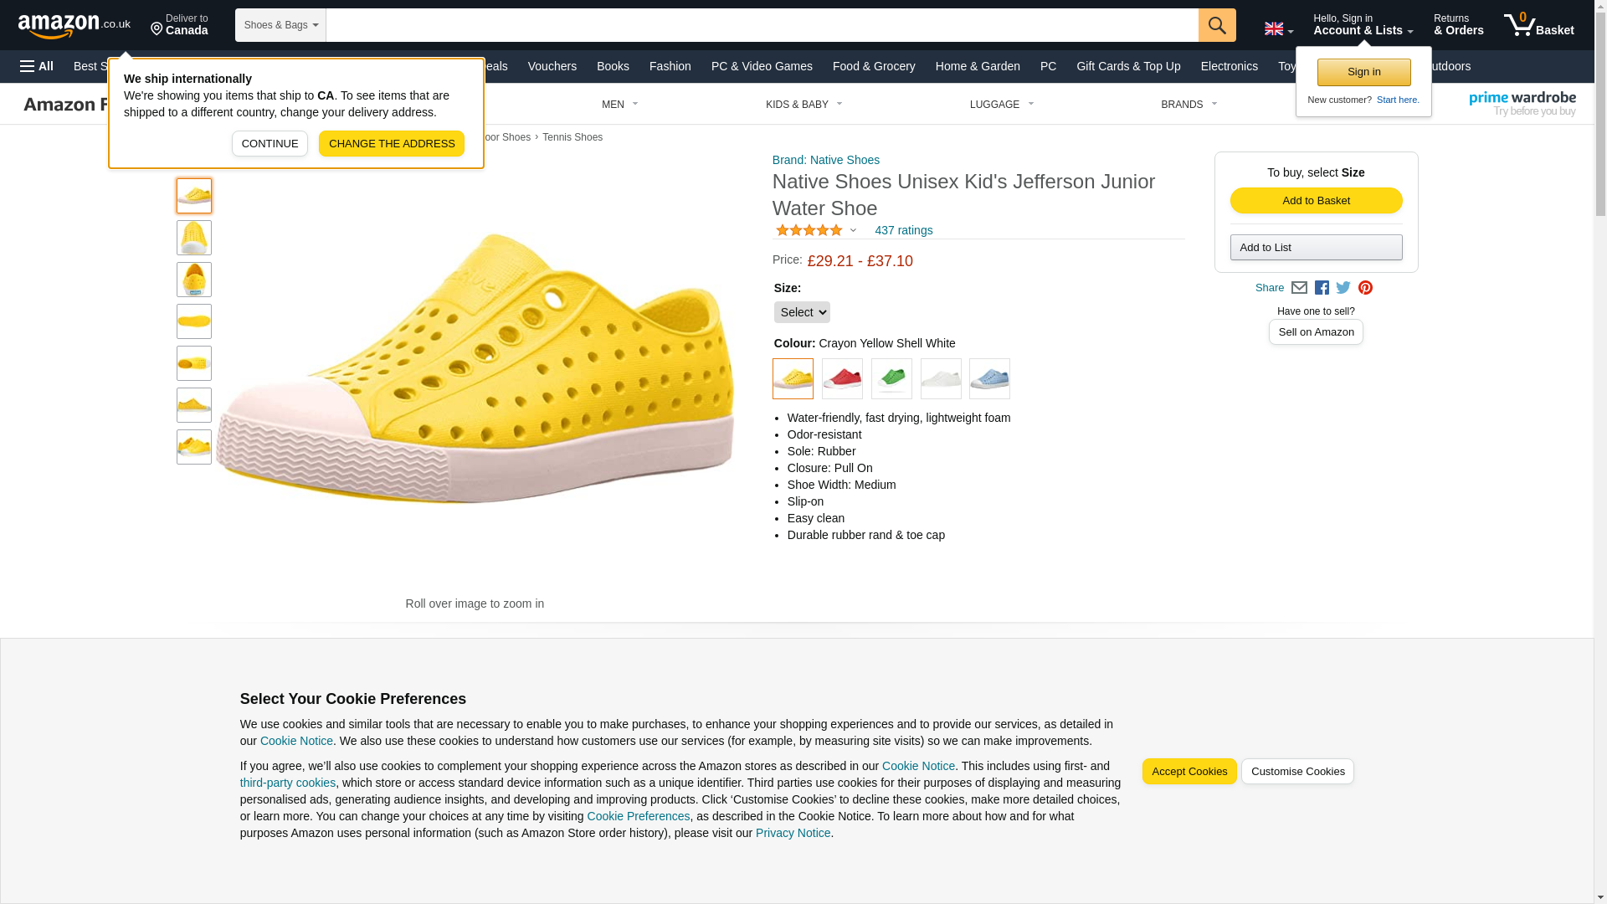Click Accept Cookies button

1189,772
